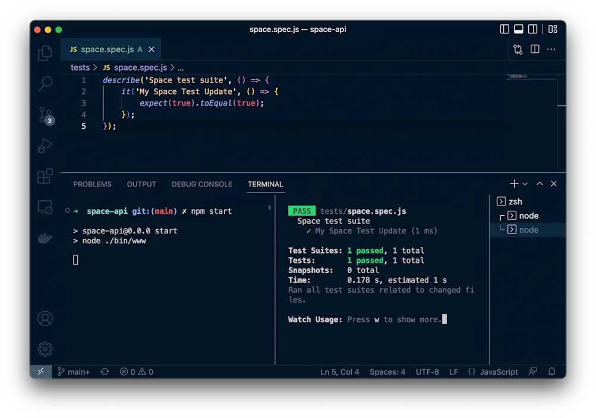Select the zsh terminal in the list
Viewport: 596px width, 418px height.
coord(528,202)
